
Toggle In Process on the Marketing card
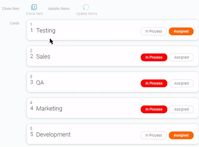pyautogui.click(x=154, y=109)
